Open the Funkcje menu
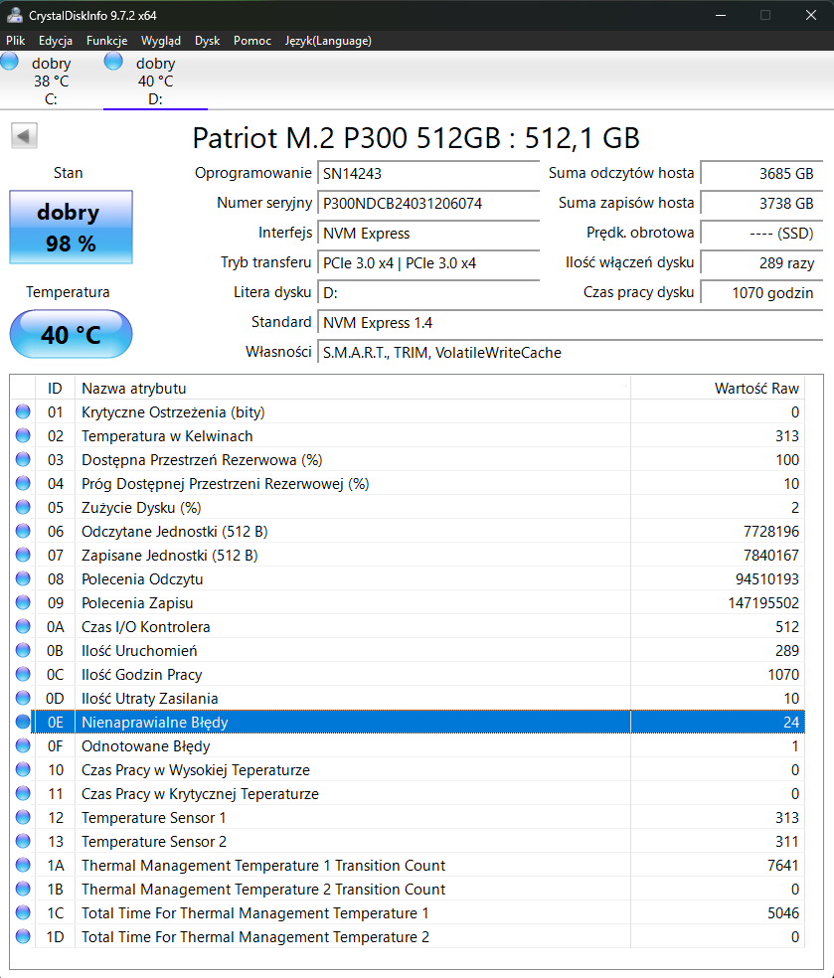 point(106,41)
